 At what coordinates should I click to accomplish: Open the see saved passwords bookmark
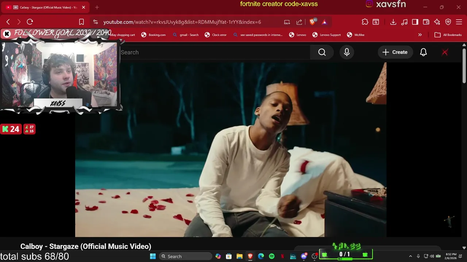tap(258, 35)
